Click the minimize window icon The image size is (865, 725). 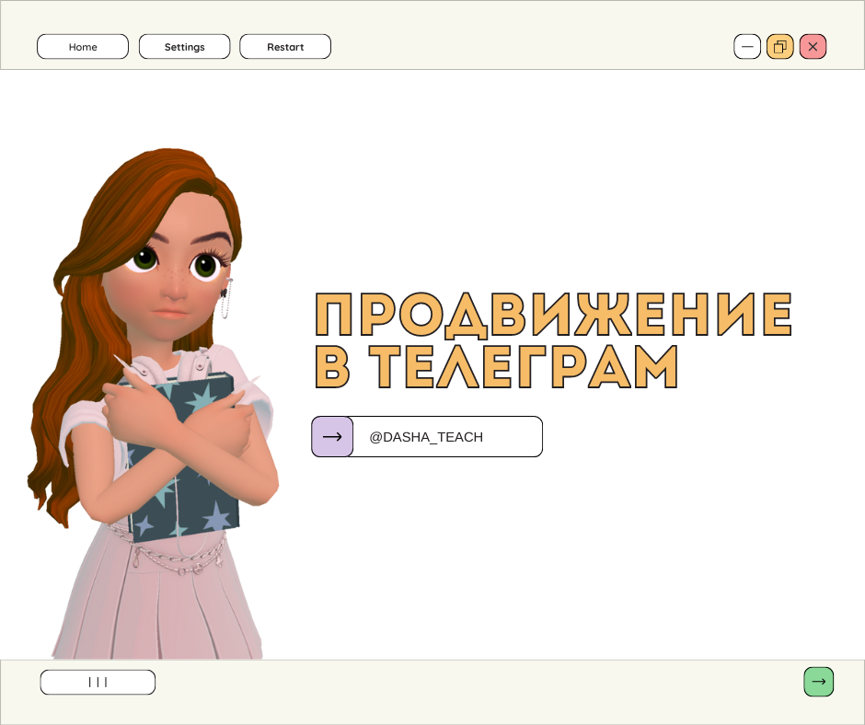tap(747, 47)
